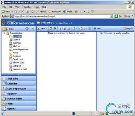This screenshot has width=135, height=116.
Task: Collapse the Administrator tree node
Action: [x=4, y=33]
